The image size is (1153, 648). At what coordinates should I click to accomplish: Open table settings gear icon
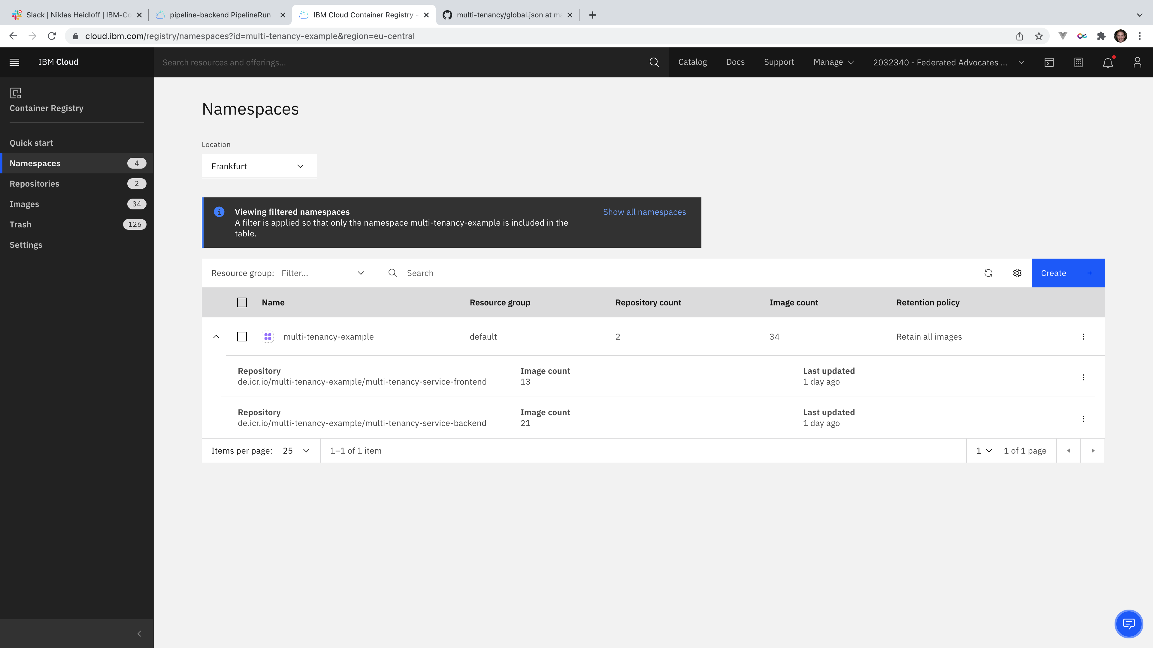(x=1017, y=273)
